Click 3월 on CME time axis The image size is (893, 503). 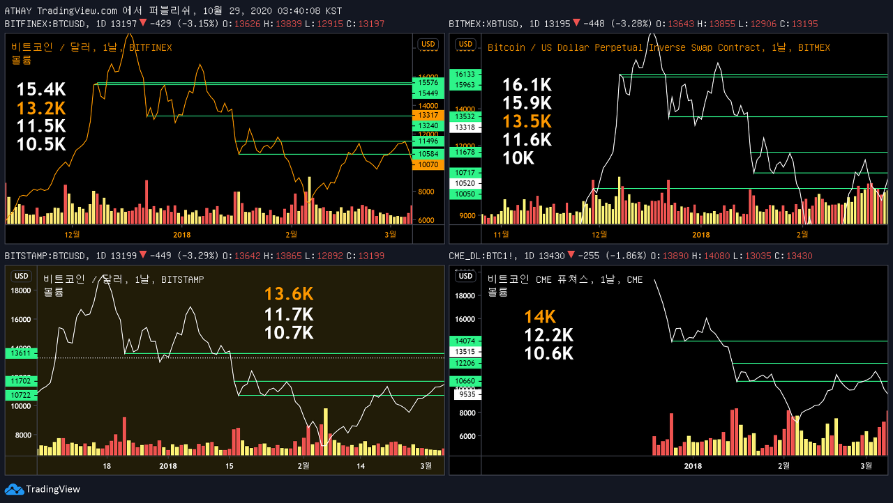pyautogui.click(x=866, y=465)
